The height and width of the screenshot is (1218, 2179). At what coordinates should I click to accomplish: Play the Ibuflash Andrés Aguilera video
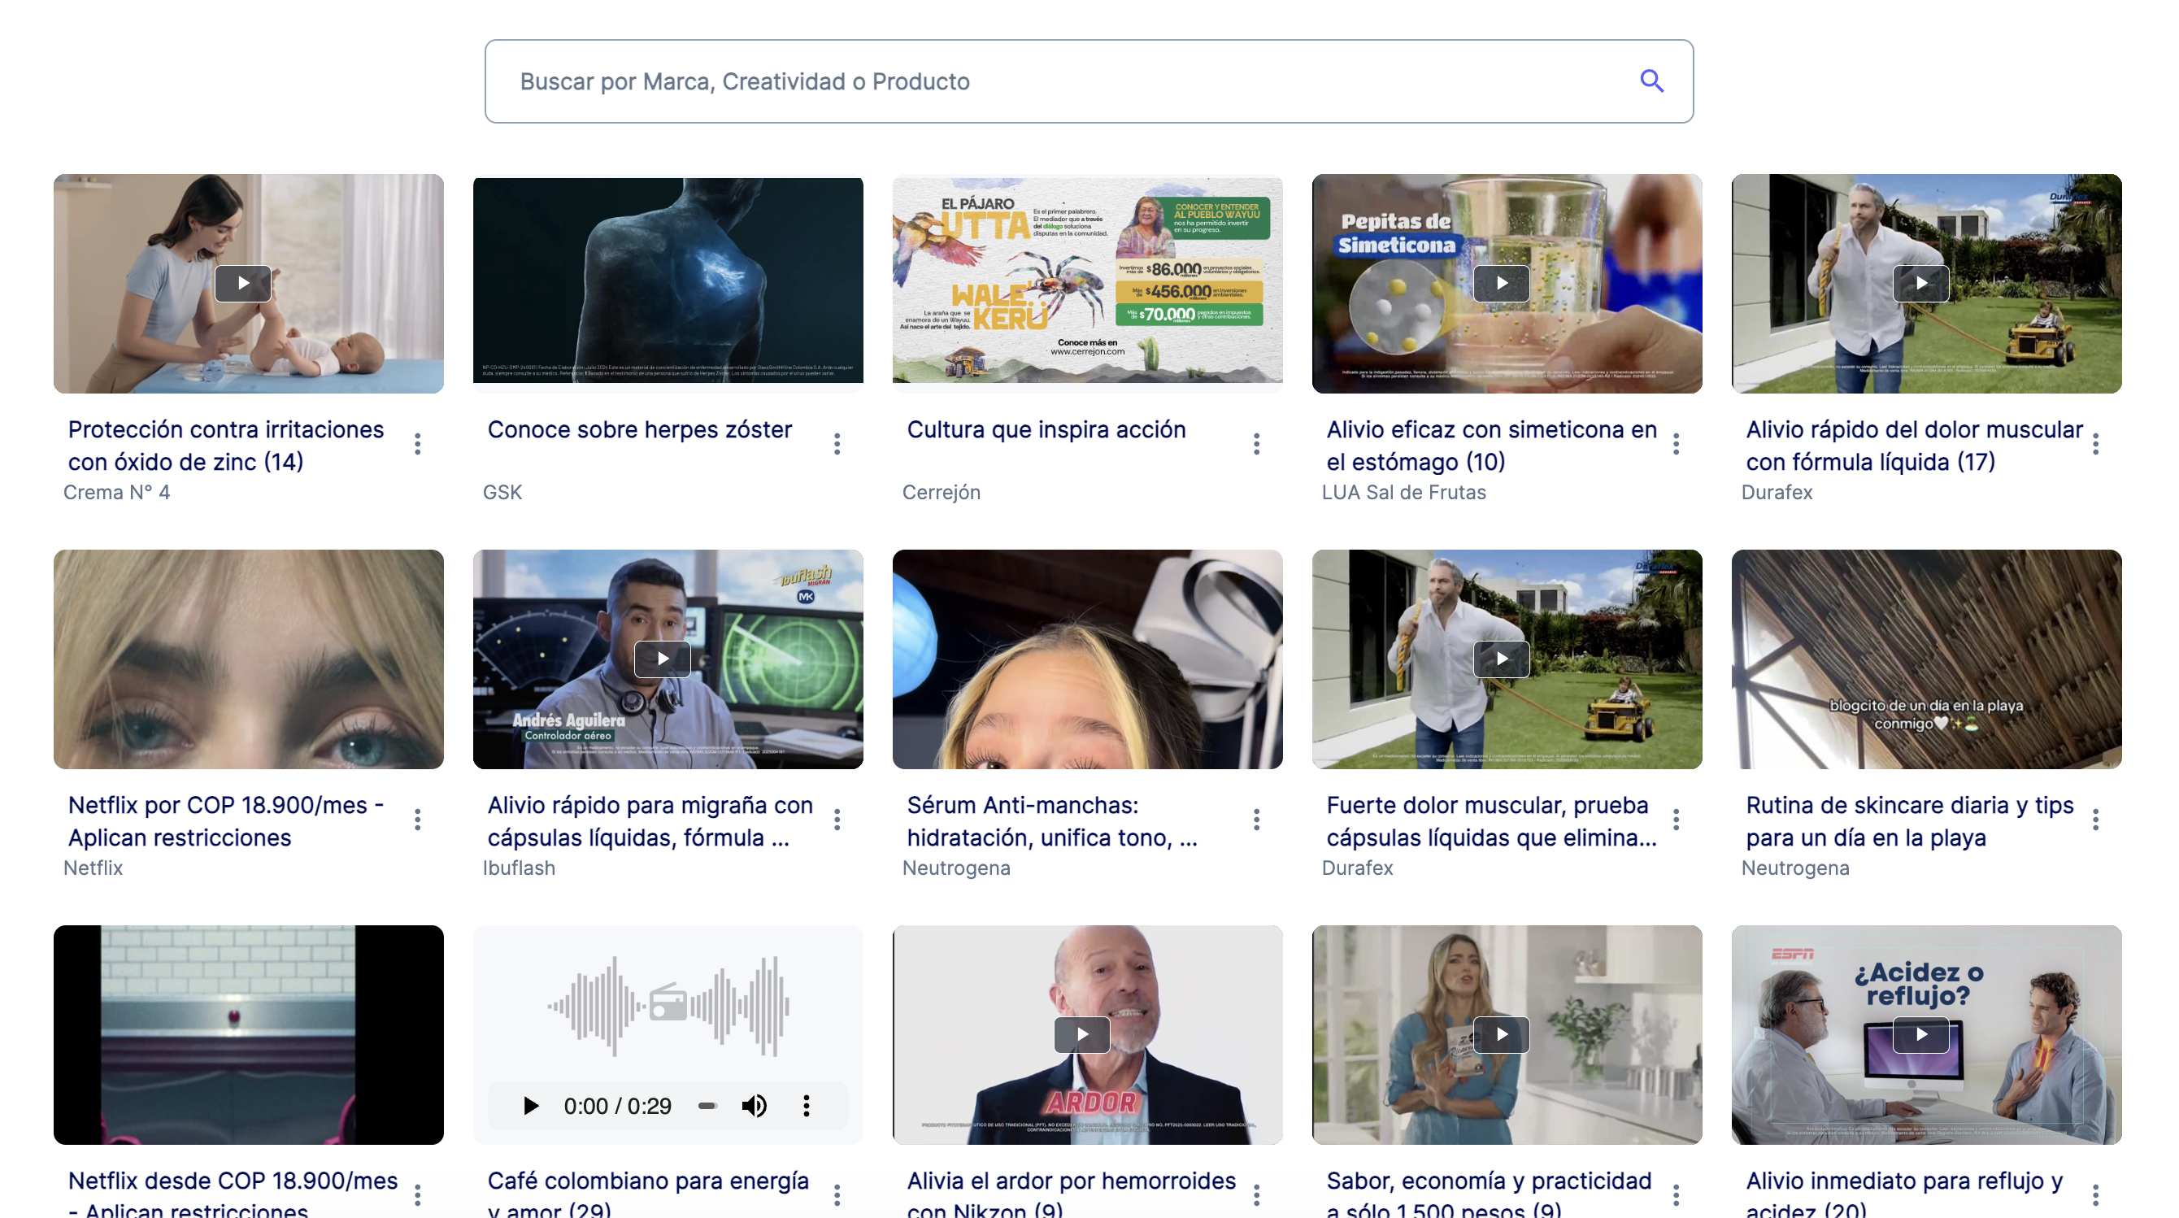coord(663,659)
